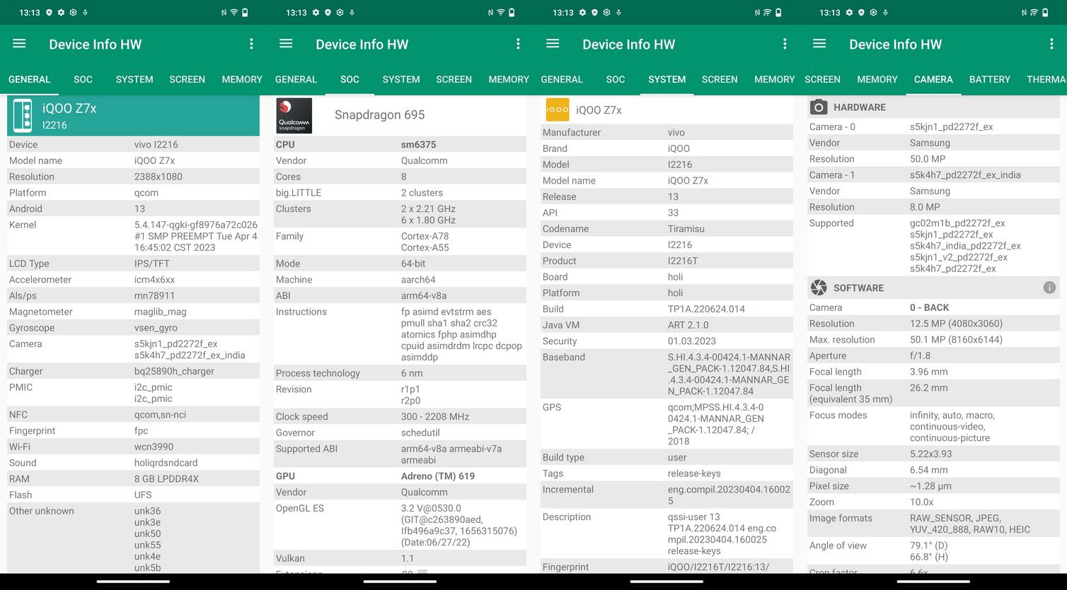
Task: Tap the 'Snapdragon 695' title
Action: click(379, 114)
